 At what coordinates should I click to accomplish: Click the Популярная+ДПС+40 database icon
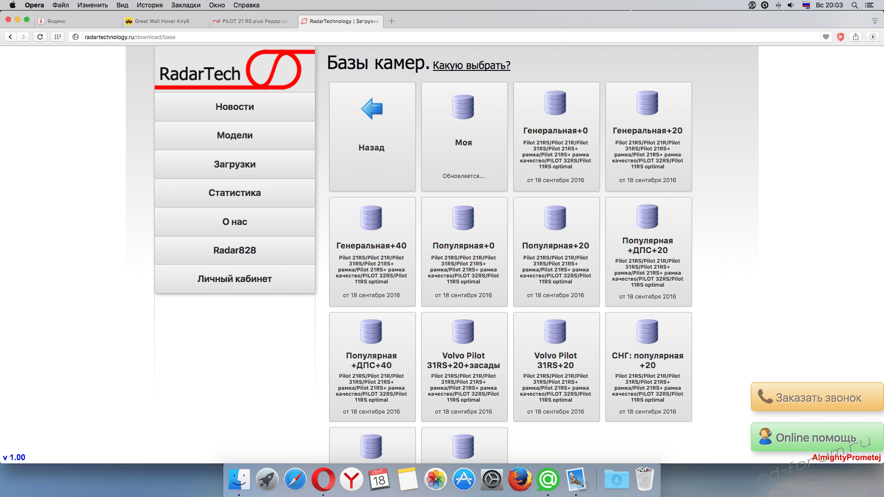click(x=371, y=331)
